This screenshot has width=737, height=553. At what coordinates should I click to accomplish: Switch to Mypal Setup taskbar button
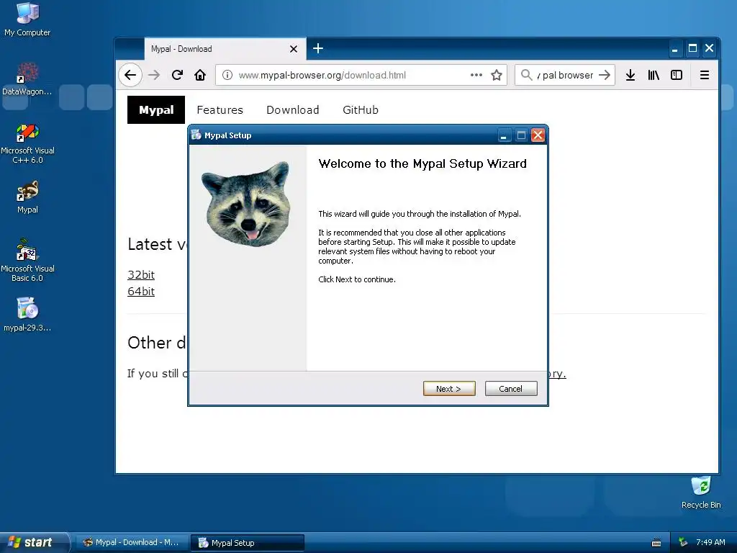tap(248, 543)
